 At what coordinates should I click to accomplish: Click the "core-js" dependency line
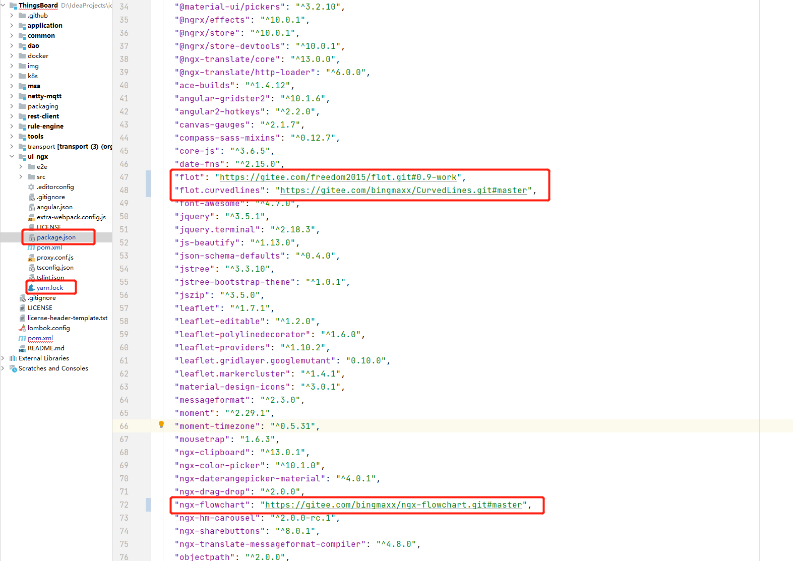tap(224, 151)
